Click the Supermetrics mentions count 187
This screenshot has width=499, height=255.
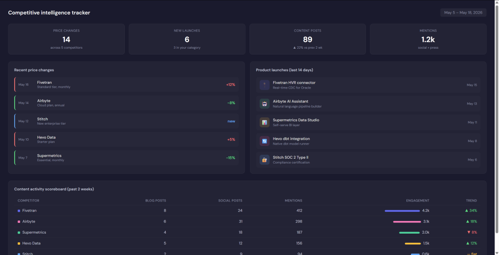299,233
